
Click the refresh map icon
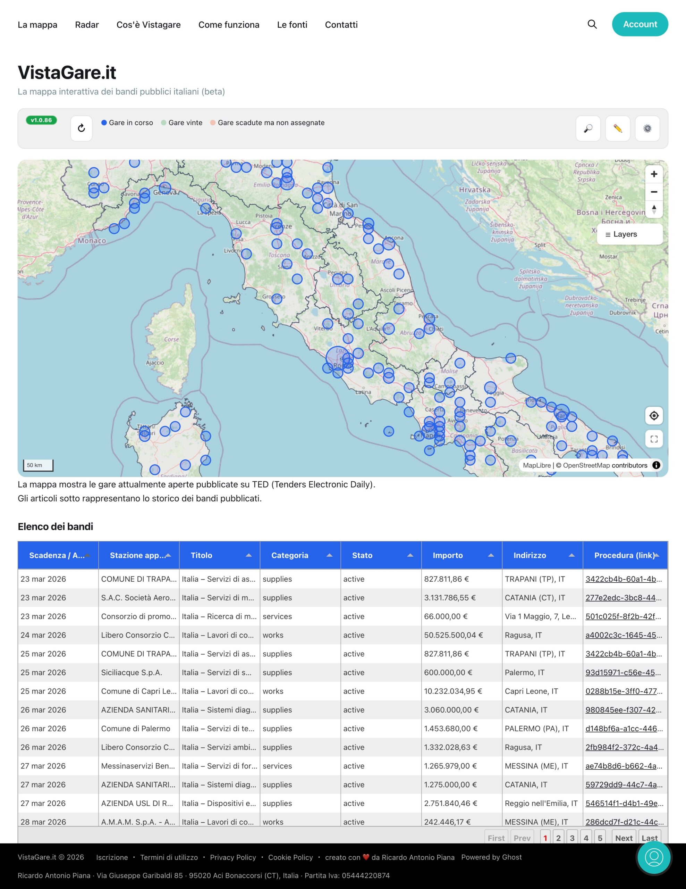click(x=81, y=128)
